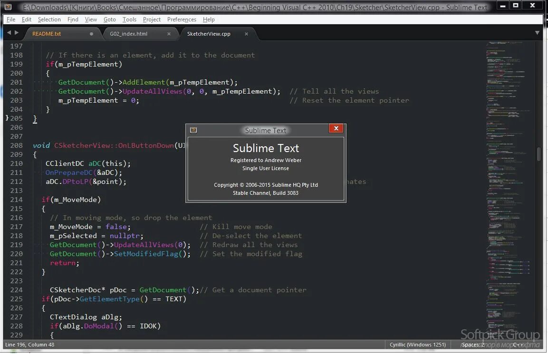Go to previous tab with left arrow
The width and height of the screenshot is (548, 354).
9,33
